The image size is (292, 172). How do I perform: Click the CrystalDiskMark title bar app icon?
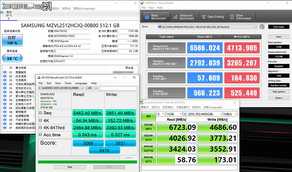click(142, 102)
